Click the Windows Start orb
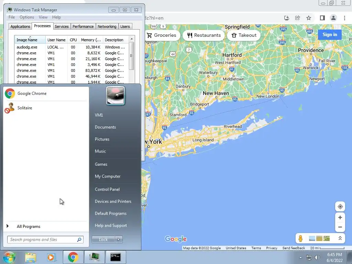Screen dimensions: 352x264 click(x=9, y=257)
